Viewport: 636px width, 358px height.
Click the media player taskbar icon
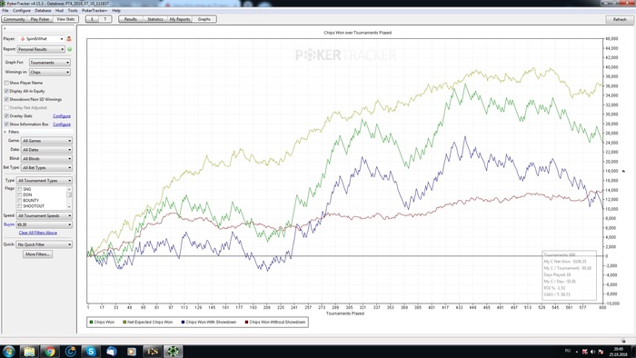click(132, 351)
